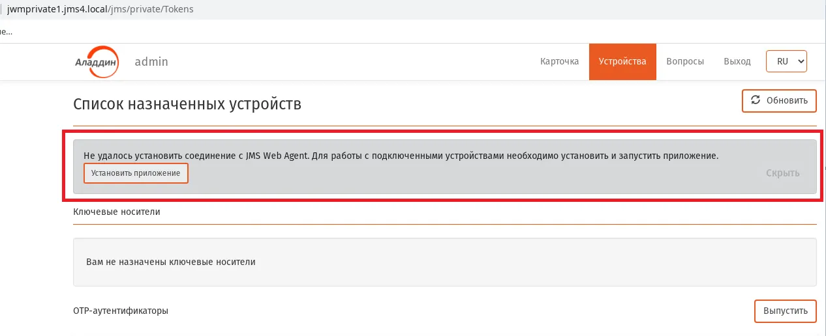Open the RU language dropdown
The width and height of the screenshot is (826, 336).
click(x=787, y=61)
